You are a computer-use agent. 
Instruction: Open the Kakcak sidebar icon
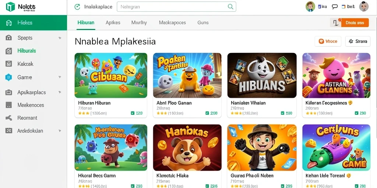click(x=9, y=64)
